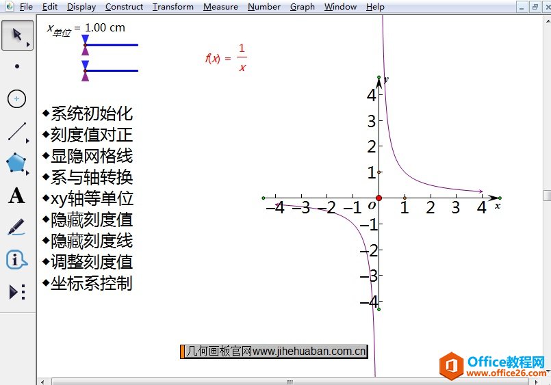This screenshot has width=551, height=385.
Task: Open the Graph menu
Action: tap(303, 7)
